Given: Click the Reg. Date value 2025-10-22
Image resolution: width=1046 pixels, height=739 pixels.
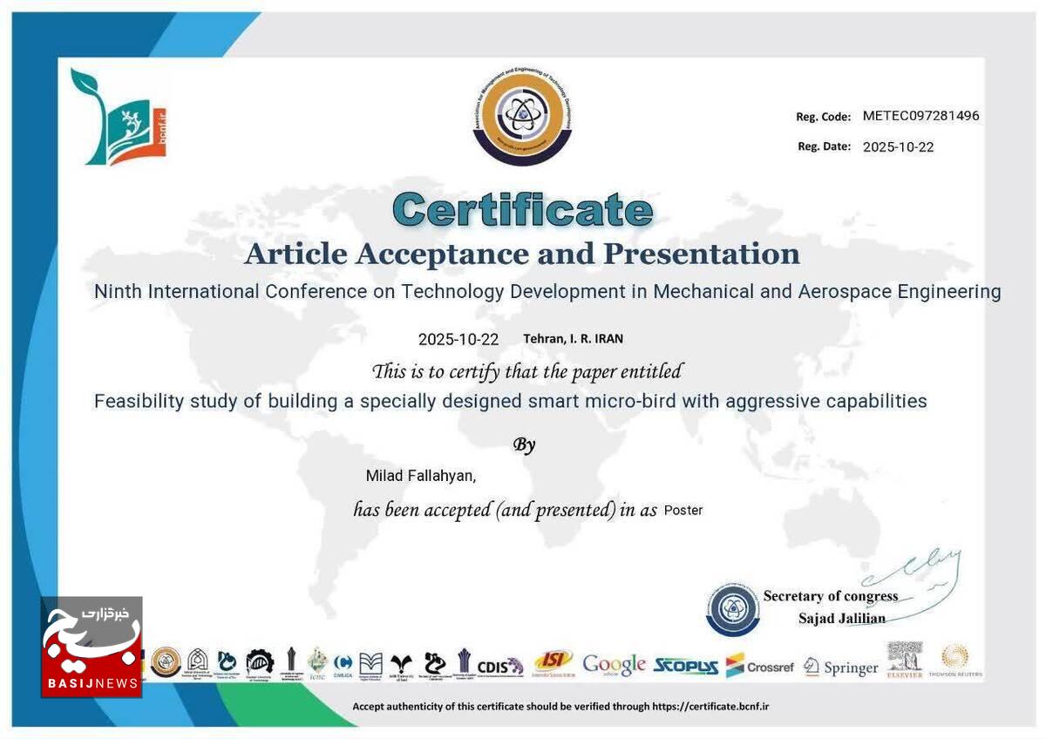Looking at the screenshot, I should (898, 147).
